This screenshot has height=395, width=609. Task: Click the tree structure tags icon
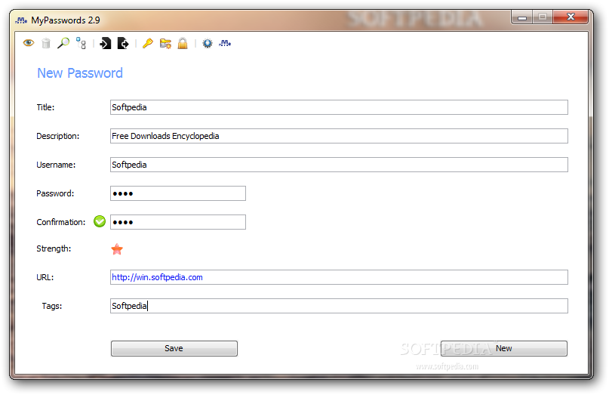(x=81, y=43)
